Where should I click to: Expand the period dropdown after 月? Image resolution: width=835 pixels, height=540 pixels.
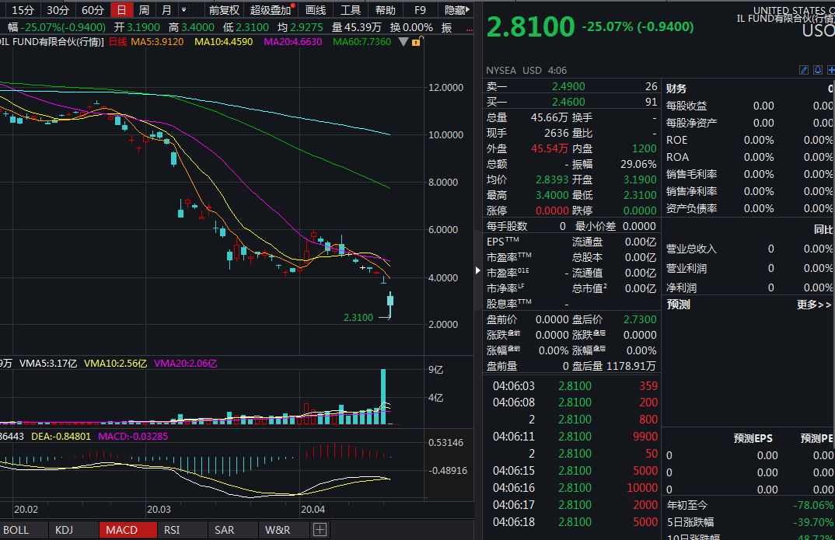click(183, 10)
